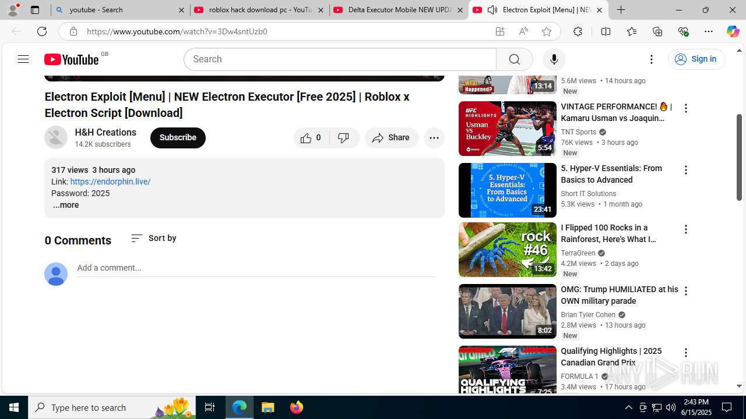
Task: Open H&H Creations channel name link
Action: point(105,132)
